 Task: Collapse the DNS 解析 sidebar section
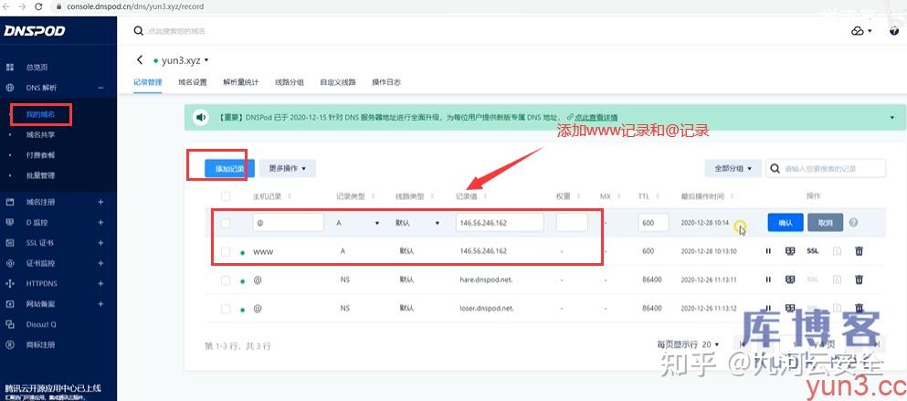pyautogui.click(x=100, y=88)
